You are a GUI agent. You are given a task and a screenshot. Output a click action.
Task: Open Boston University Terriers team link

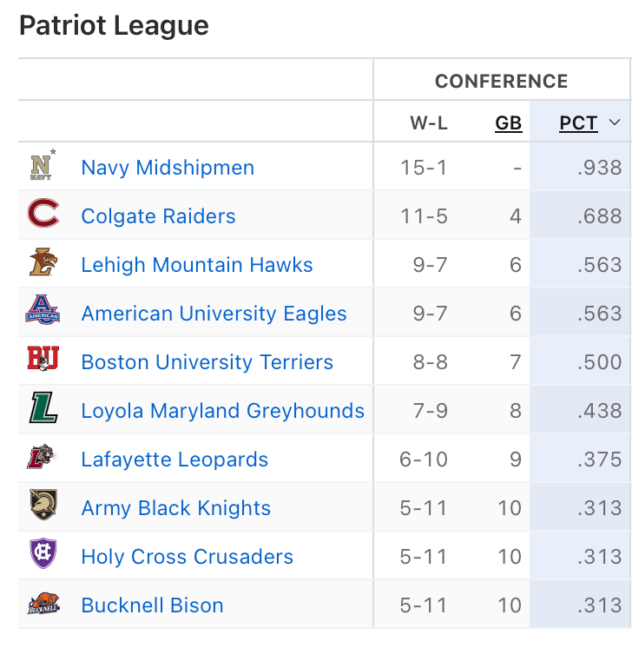(x=207, y=362)
